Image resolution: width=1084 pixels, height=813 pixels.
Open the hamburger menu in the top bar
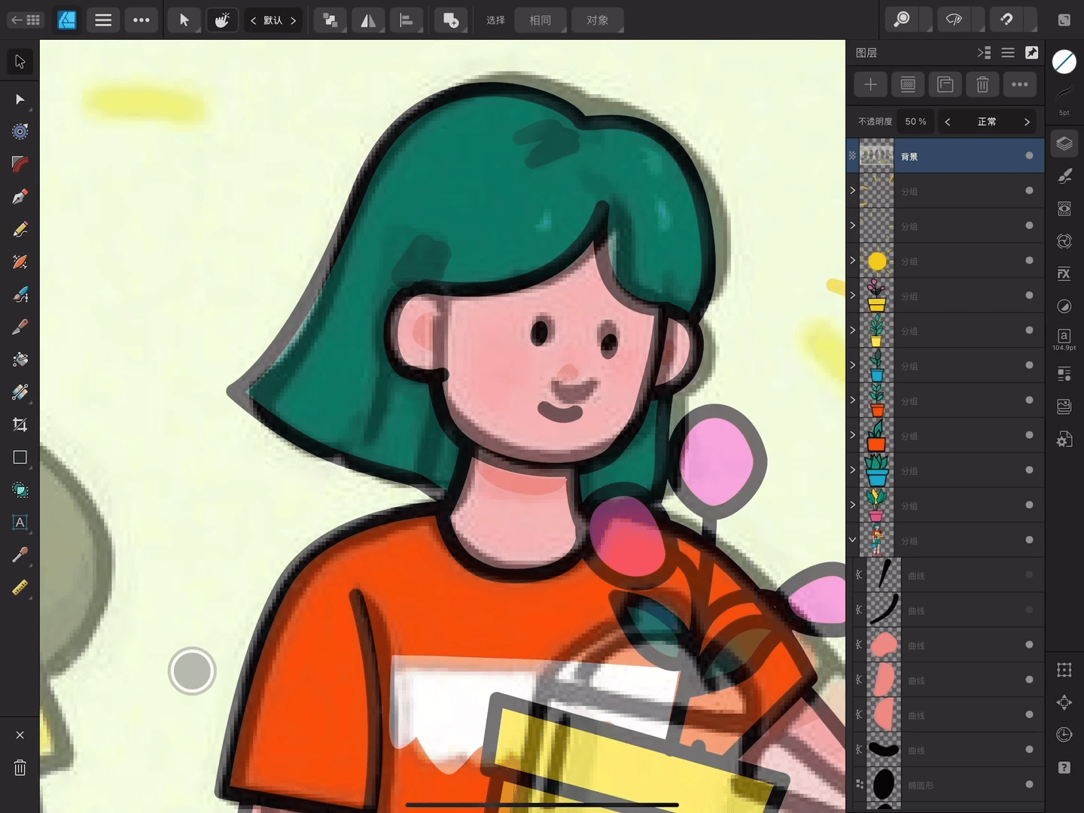click(x=103, y=20)
